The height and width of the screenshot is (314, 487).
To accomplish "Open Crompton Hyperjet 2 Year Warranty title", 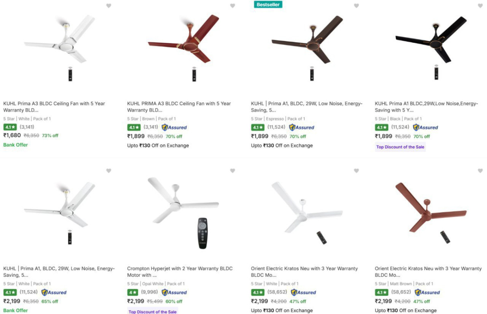I will coord(180,271).
